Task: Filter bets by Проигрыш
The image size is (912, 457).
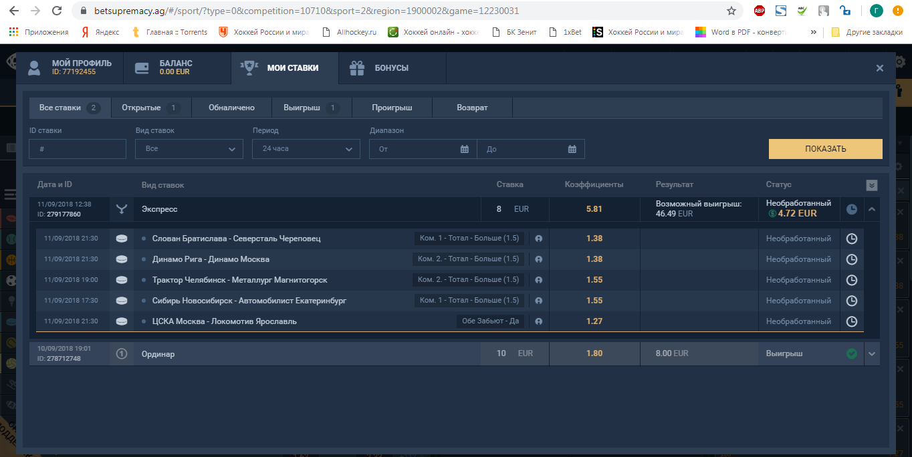Action: [392, 108]
